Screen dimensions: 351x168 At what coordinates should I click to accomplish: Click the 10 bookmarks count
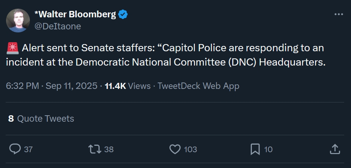tap(268, 150)
